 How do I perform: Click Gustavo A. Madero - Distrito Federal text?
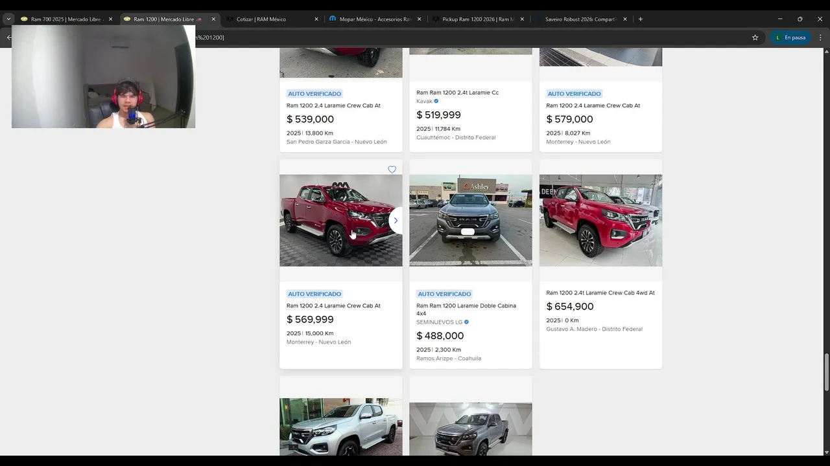pos(594,329)
